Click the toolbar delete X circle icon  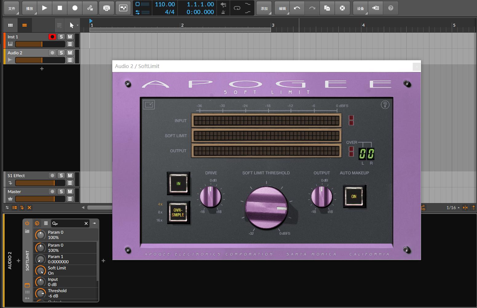342,8
